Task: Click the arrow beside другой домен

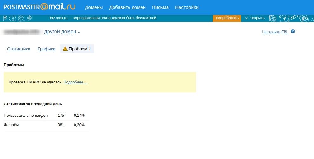Action: (x=79, y=33)
